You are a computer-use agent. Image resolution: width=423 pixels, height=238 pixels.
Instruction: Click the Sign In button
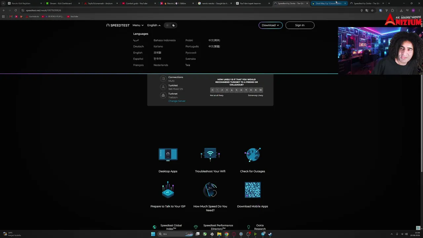(x=300, y=25)
